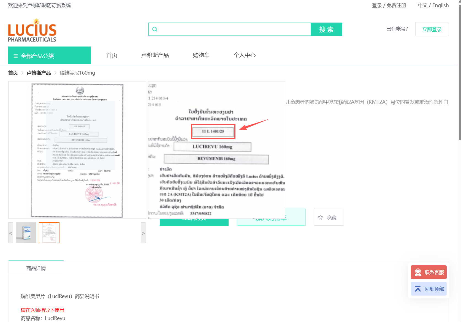Open 购物车 from the navigation bar
The image size is (461, 322).
coord(201,55)
